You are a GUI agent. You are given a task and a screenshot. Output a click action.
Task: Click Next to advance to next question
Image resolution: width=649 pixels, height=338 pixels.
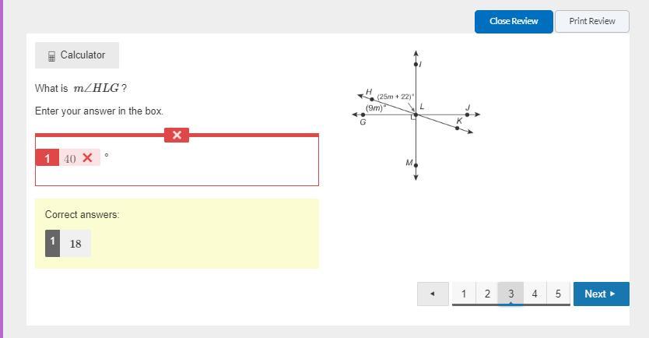[601, 294]
